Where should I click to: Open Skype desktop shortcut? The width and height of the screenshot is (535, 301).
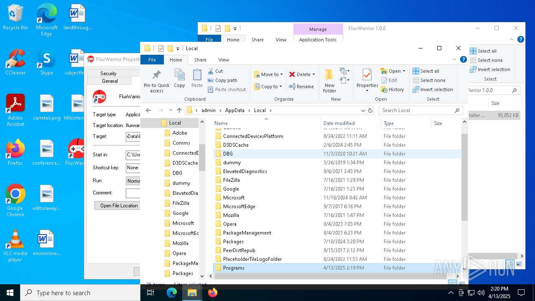pyautogui.click(x=46, y=62)
